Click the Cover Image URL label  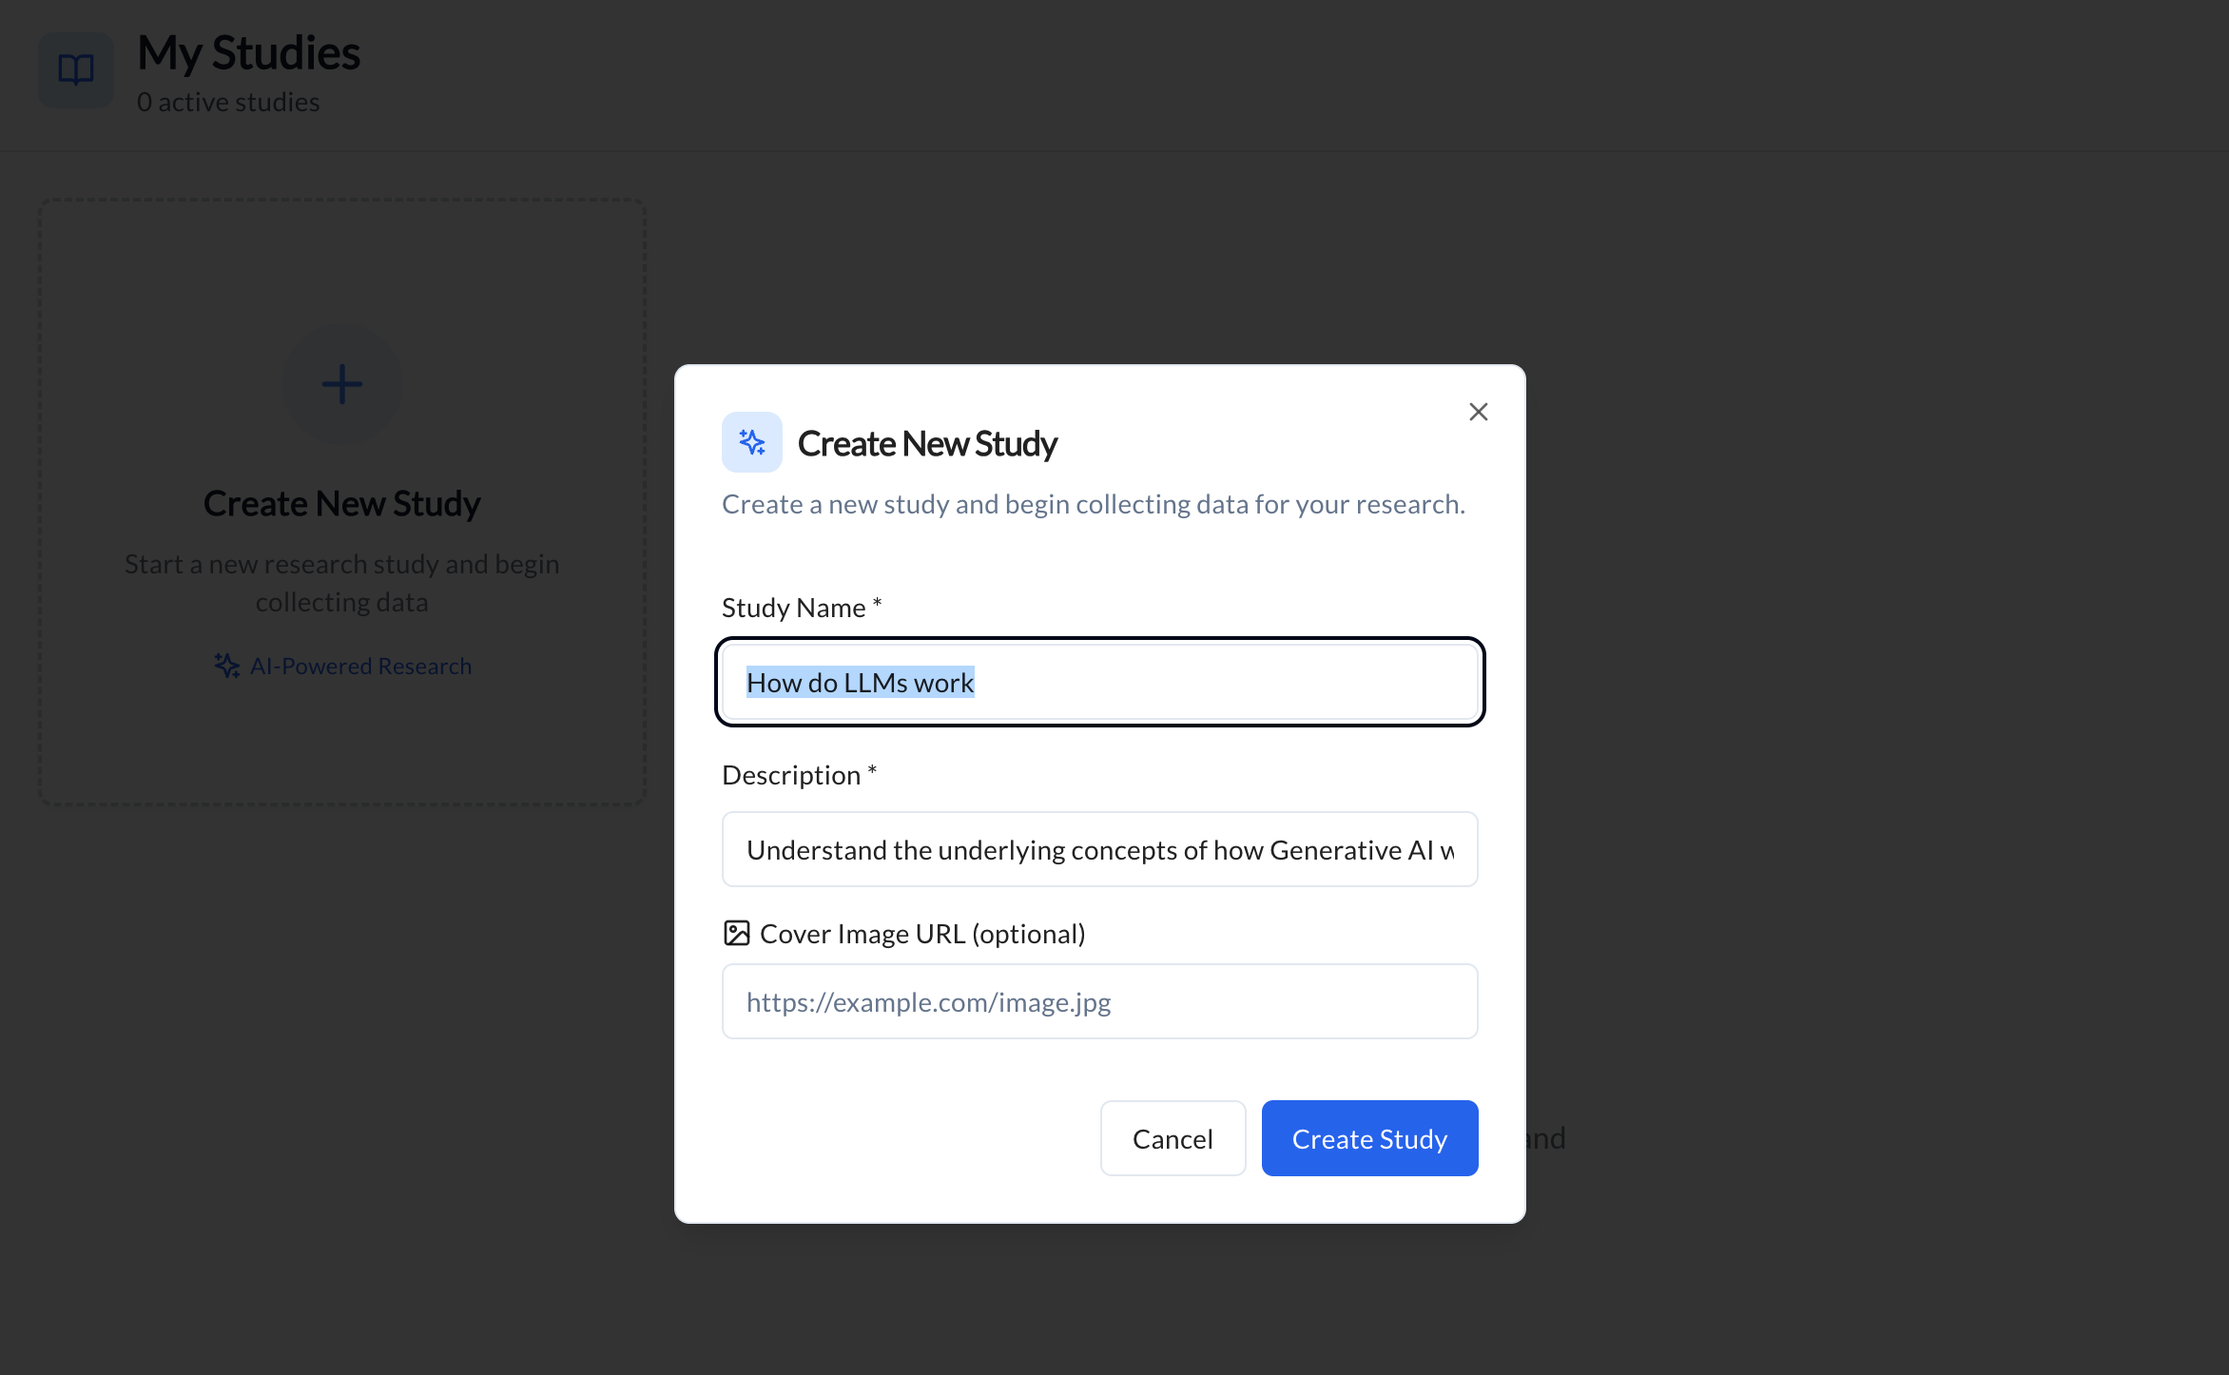(921, 934)
